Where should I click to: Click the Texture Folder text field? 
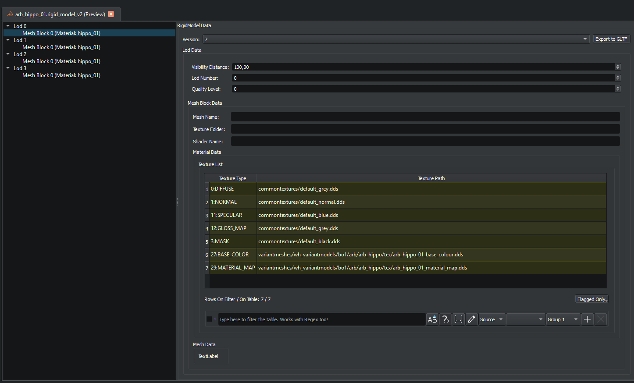425,129
